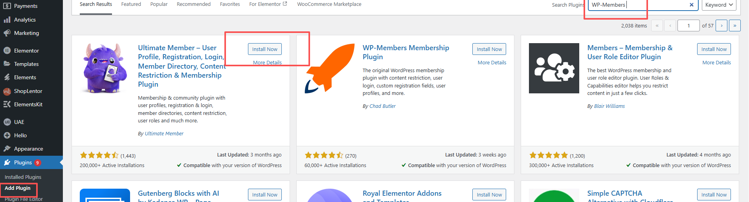This screenshot has height=202, width=749.
Task: Click the current page number field
Action: [688, 25]
